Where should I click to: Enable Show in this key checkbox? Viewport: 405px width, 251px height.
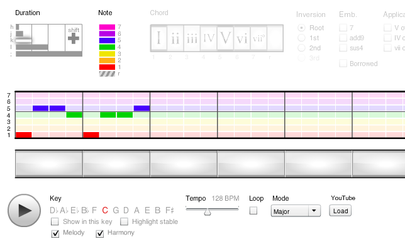pyautogui.click(x=55, y=221)
